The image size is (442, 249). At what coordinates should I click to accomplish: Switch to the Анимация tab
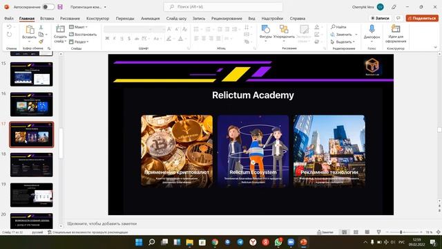pos(151,19)
